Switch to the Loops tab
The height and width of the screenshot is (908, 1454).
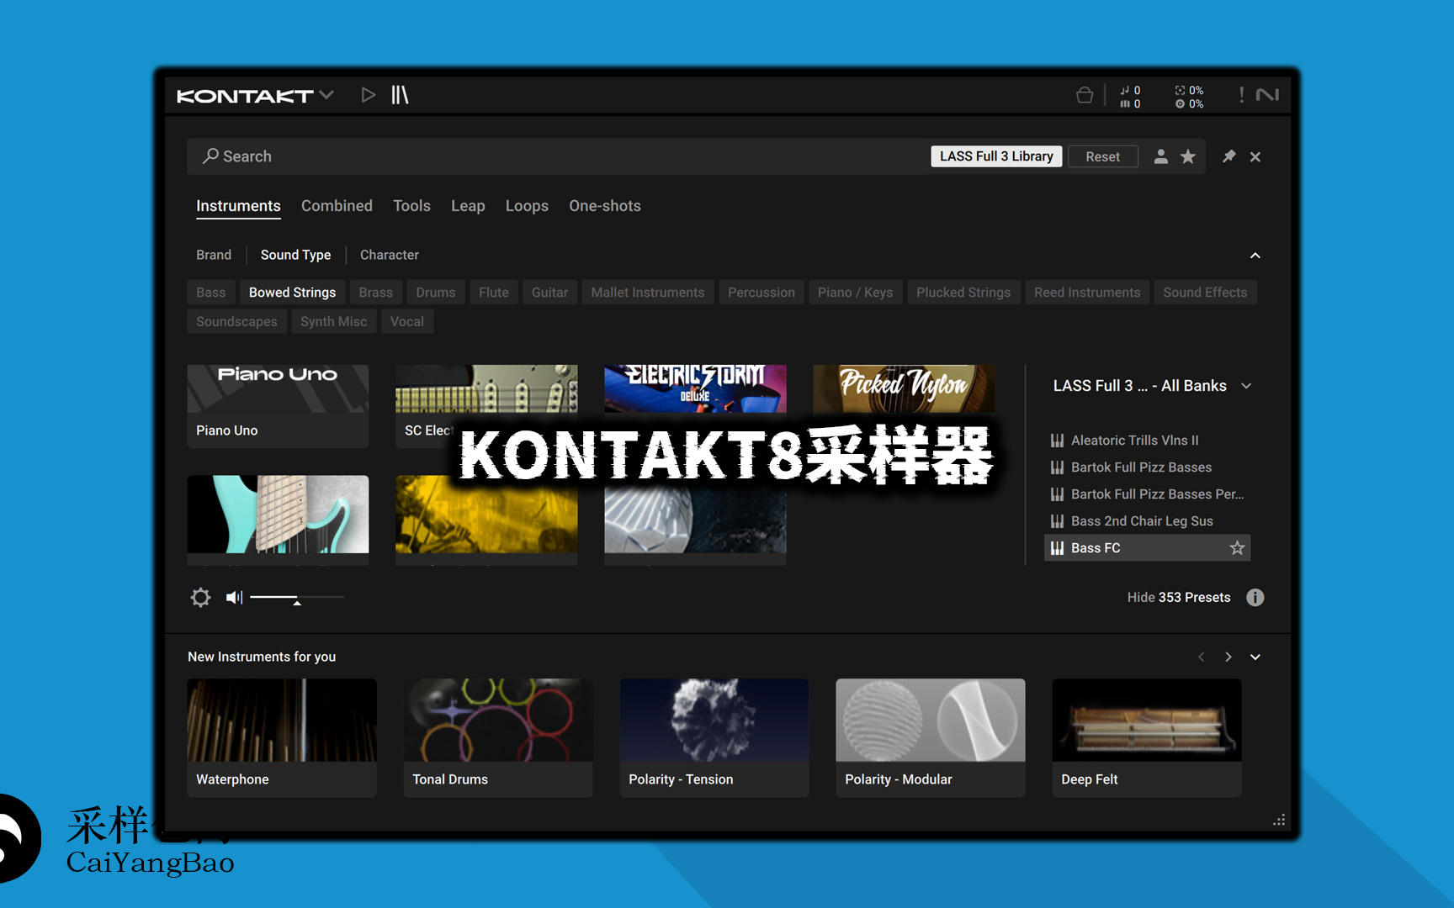527,206
